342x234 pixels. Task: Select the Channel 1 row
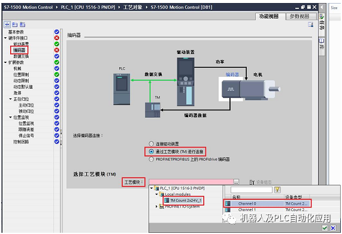pos(267,209)
